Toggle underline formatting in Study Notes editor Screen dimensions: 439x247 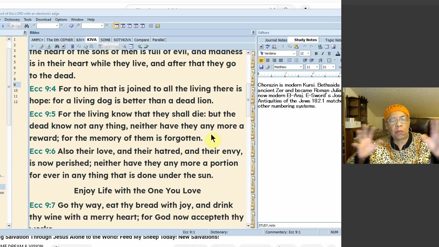click(x=329, y=54)
